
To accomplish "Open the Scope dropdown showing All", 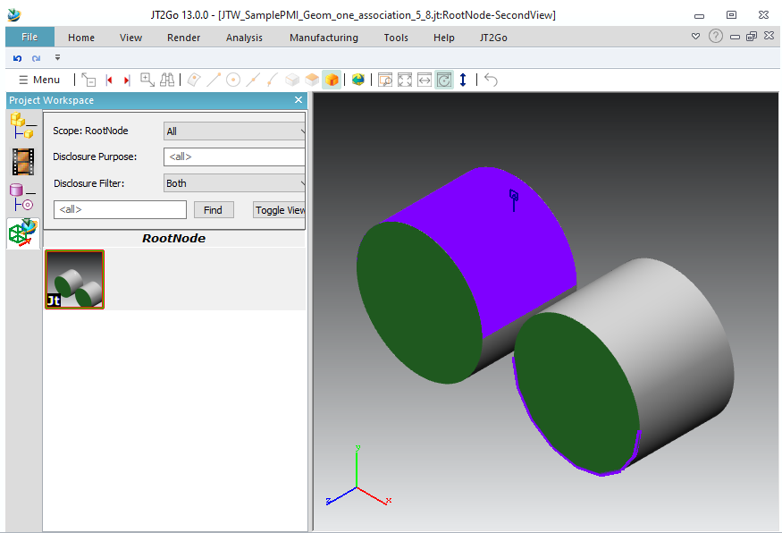I will click(234, 131).
